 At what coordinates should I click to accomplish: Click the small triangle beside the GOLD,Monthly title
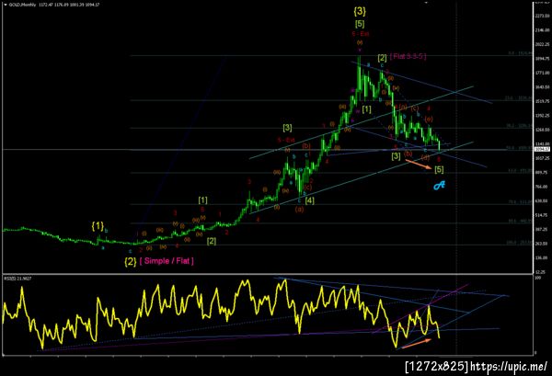tap(5, 5)
